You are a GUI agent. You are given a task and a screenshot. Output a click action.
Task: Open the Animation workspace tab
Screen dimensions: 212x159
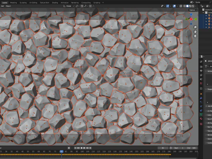64,3
